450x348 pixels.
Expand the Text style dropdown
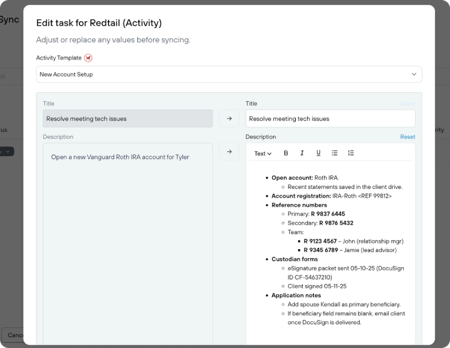[x=263, y=153]
